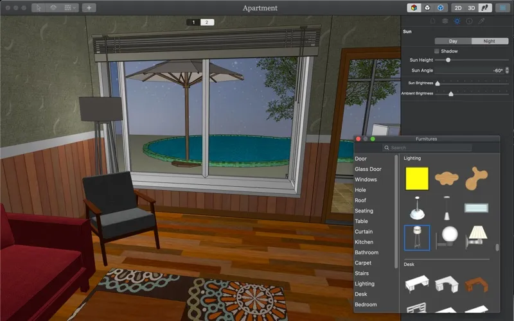Pick the yellow square light item

coord(417,178)
